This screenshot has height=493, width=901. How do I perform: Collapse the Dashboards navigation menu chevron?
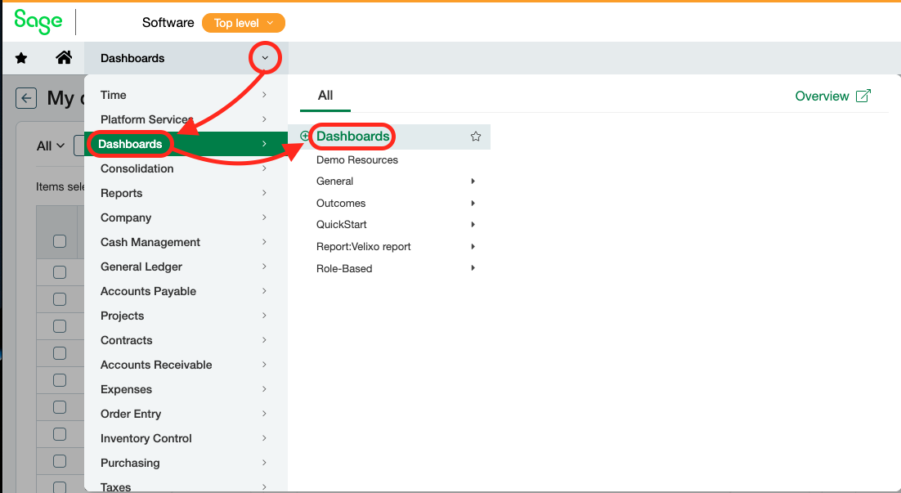tap(265, 58)
